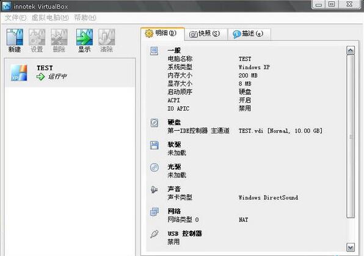Click the '8 MB' video memory value
Viewport: 364px width, 256px height.
click(x=245, y=84)
